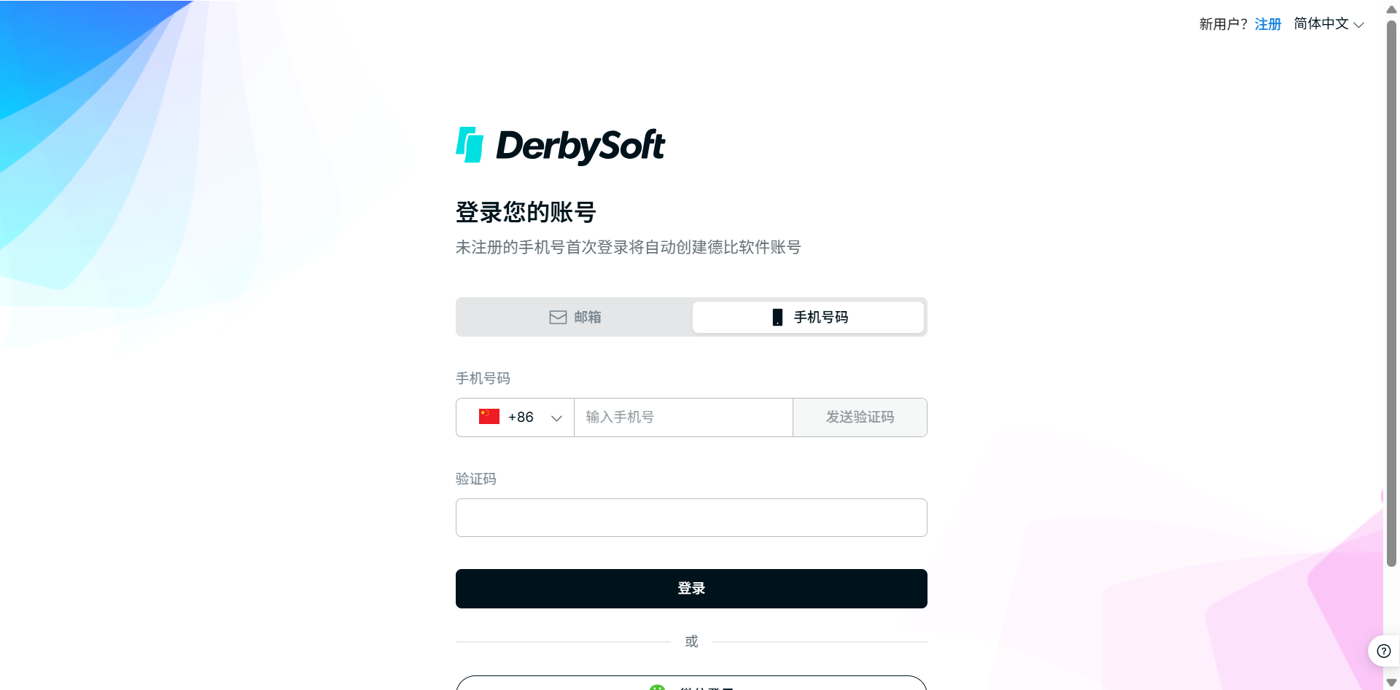Click the green WeChat icon at bottom

[657, 686]
